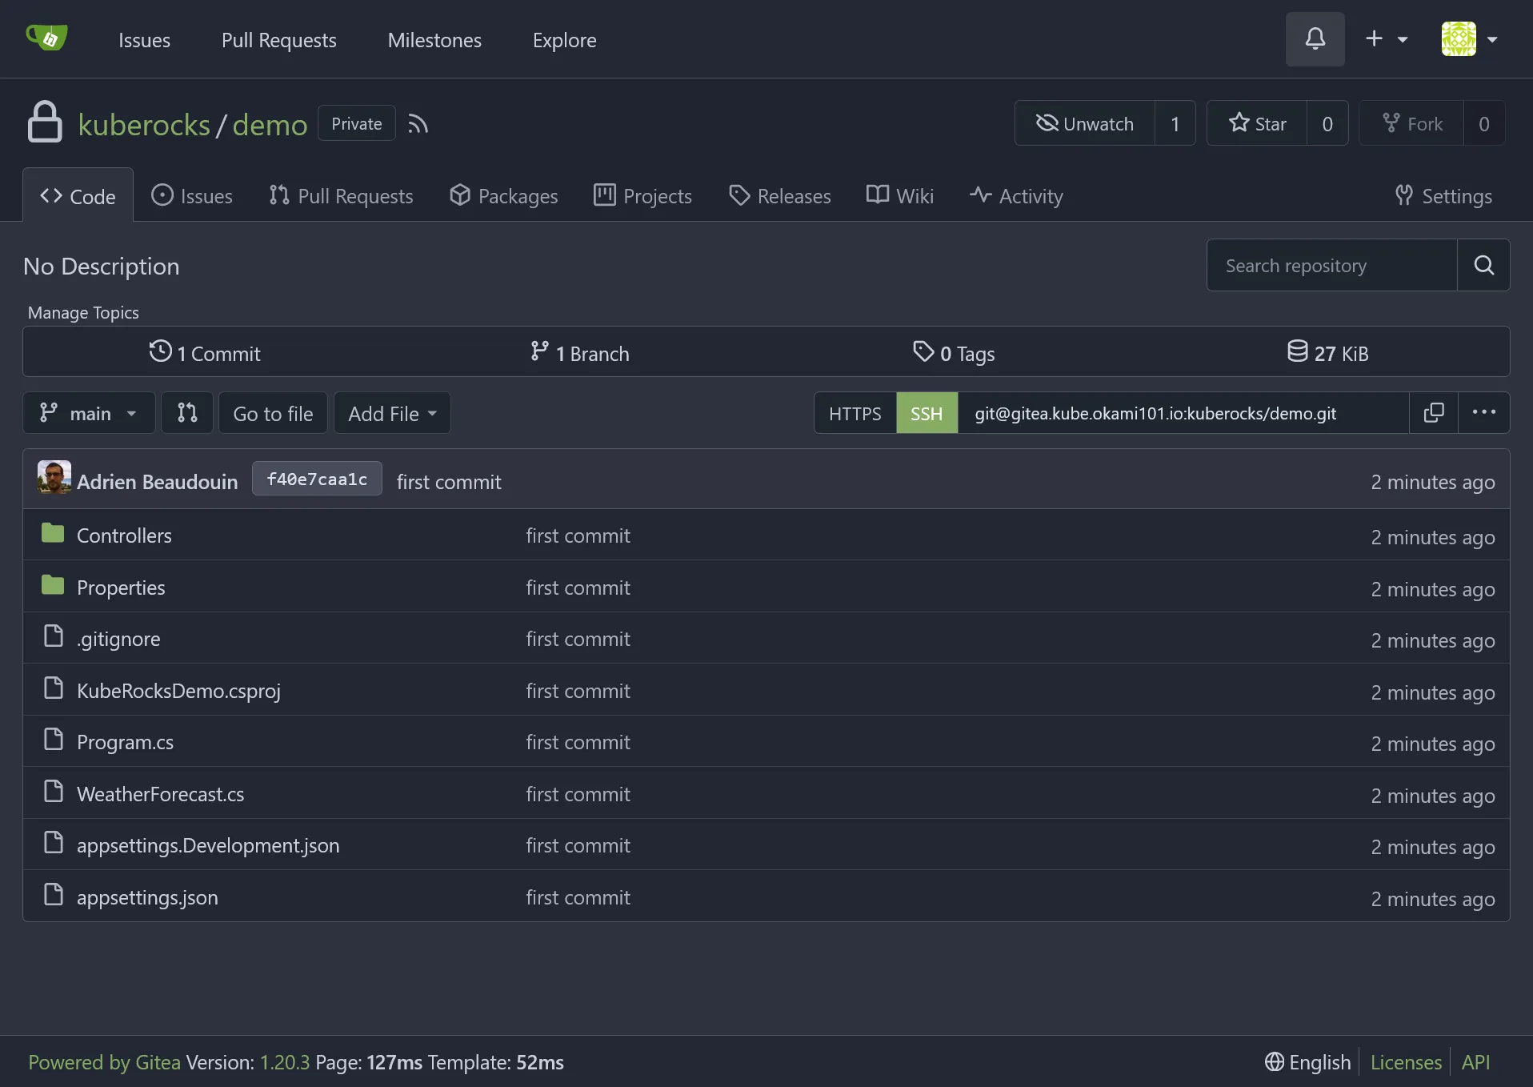Select the SSH clone protocol

pos(927,413)
